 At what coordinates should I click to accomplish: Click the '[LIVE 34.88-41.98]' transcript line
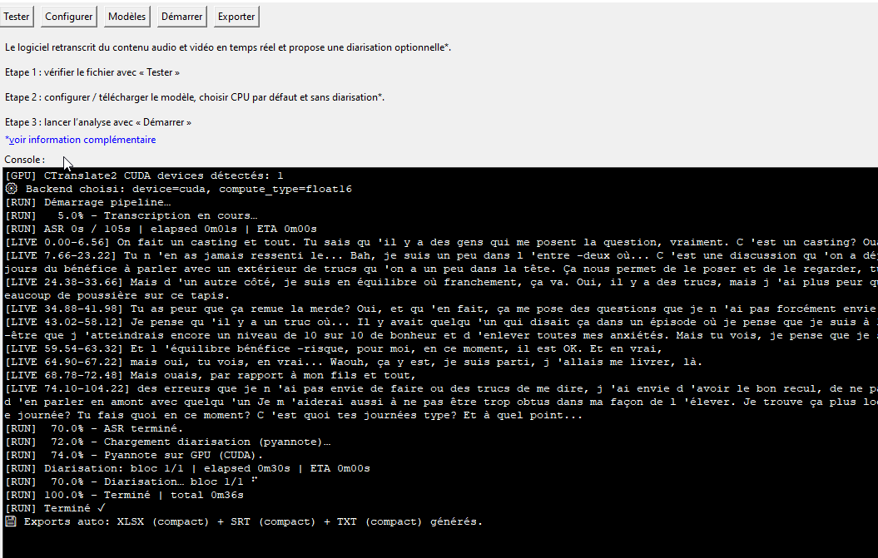click(333, 309)
